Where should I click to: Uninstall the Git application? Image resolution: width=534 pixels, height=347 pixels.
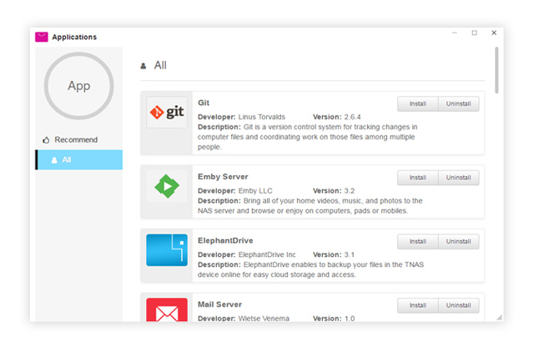point(458,104)
